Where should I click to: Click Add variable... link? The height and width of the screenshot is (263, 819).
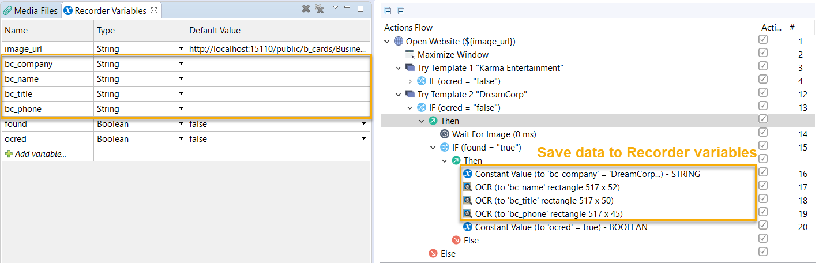tap(40, 154)
